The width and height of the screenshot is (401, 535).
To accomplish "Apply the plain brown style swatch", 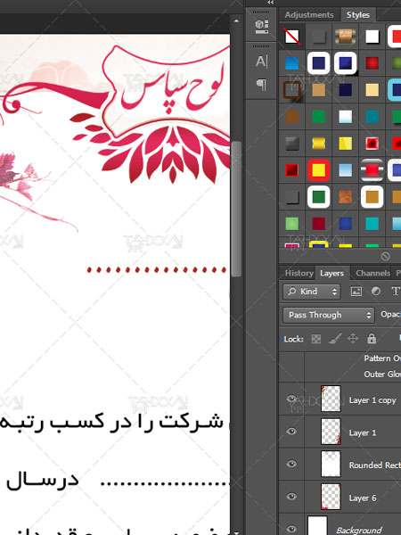I will tap(292, 116).
